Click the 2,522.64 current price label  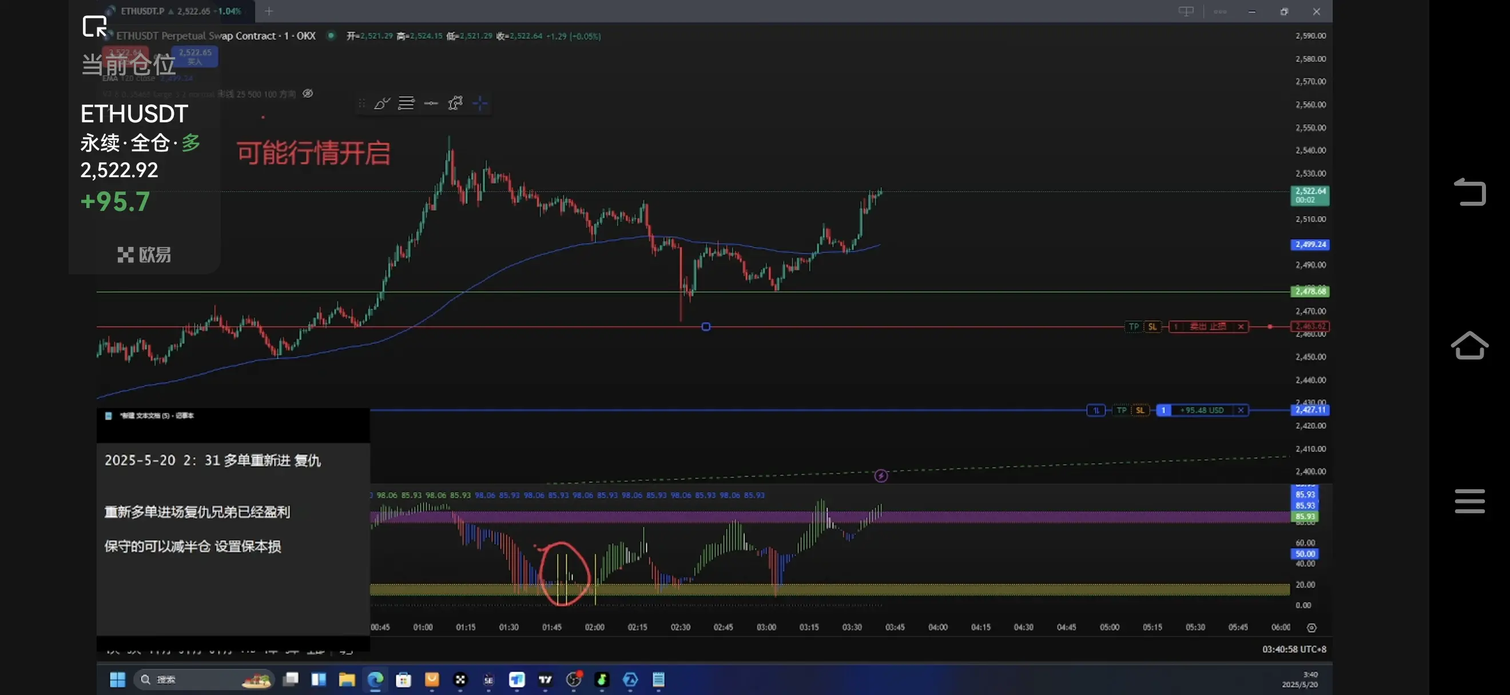[x=1310, y=195]
